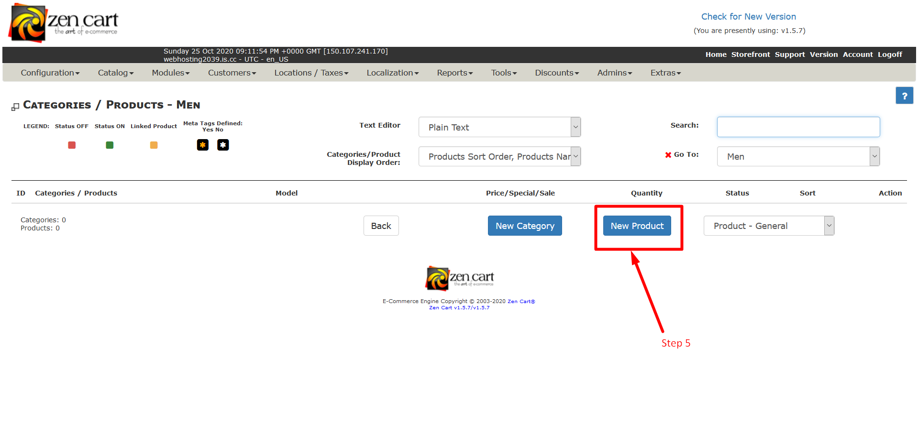Click the Meta Tags Defined No icon
The width and height of the screenshot is (918, 446).
[x=223, y=145]
